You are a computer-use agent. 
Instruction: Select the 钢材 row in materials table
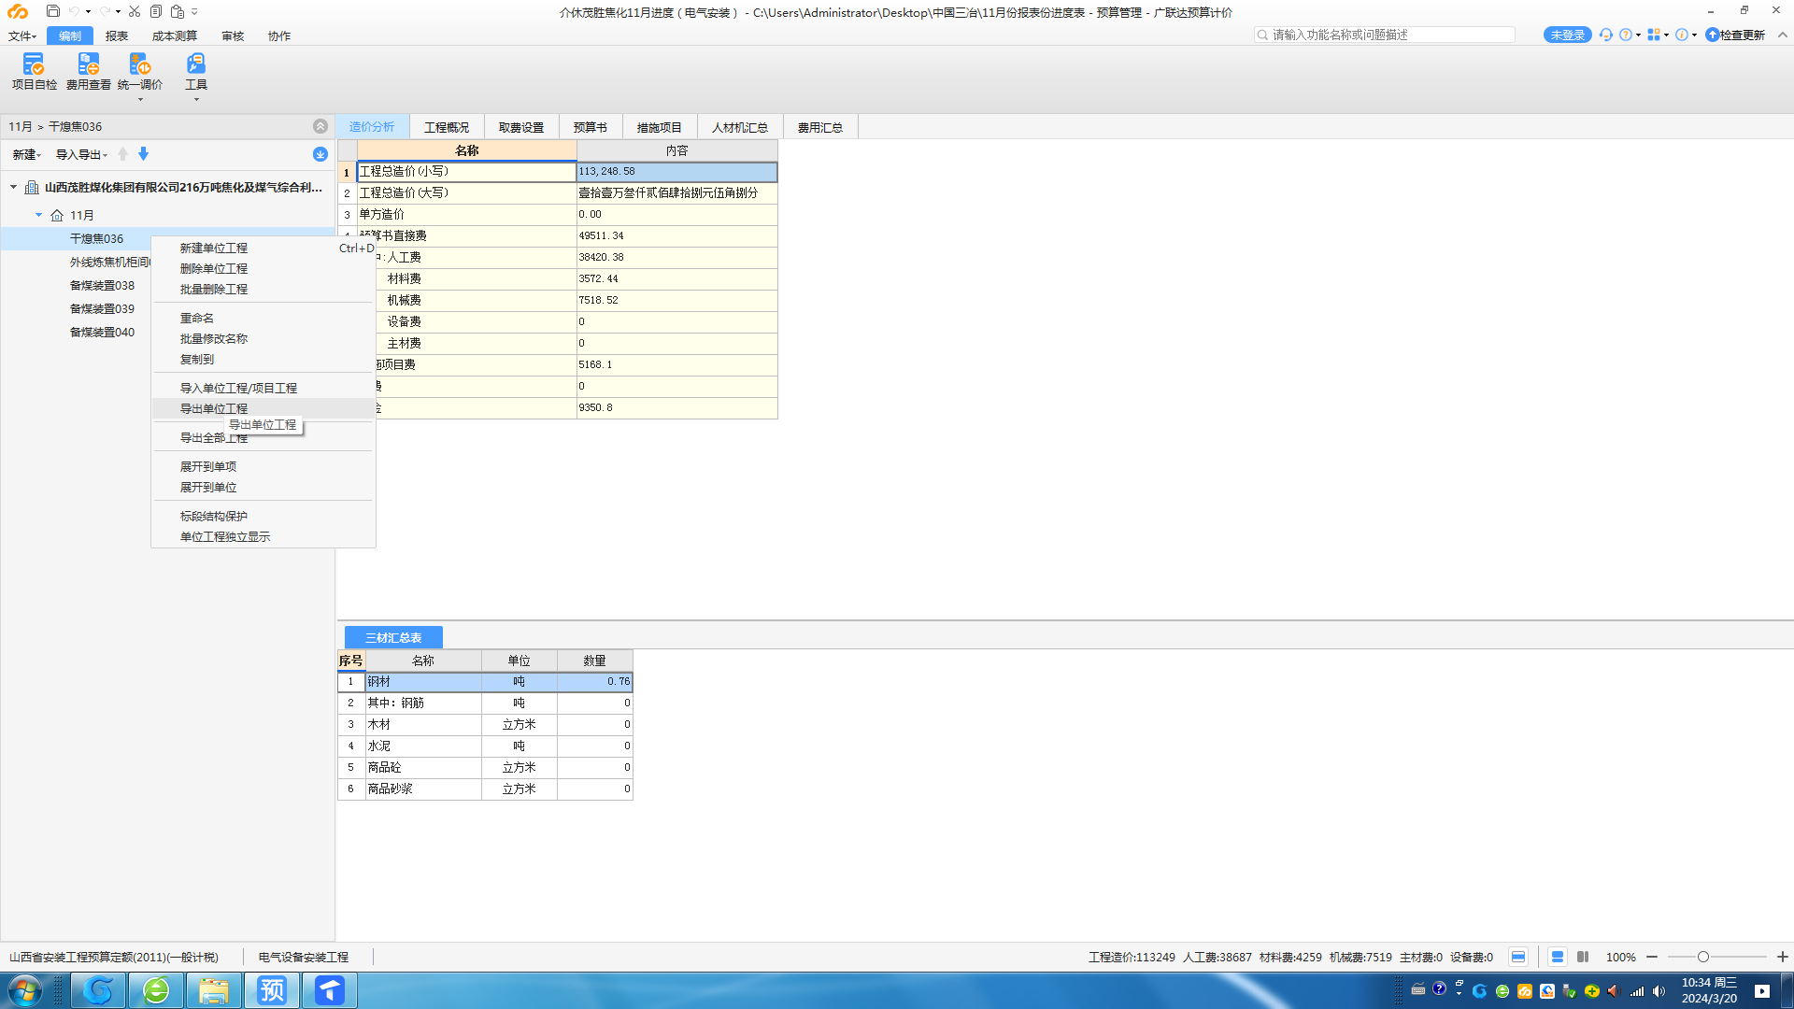(x=485, y=681)
